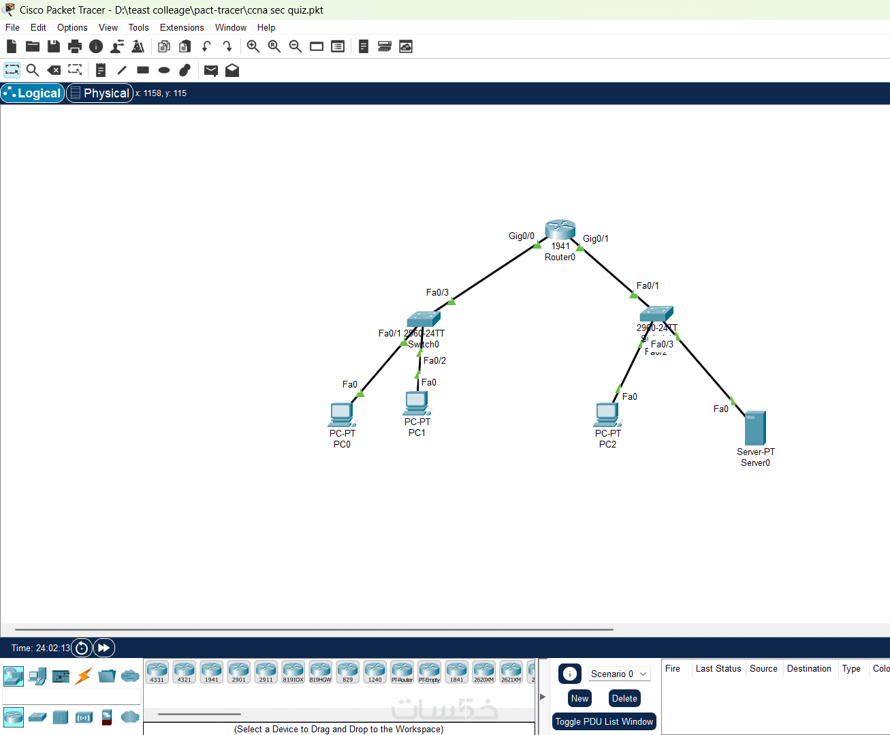Image resolution: width=890 pixels, height=735 pixels.
Task: Redo the last action
Action: coord(227,46)
